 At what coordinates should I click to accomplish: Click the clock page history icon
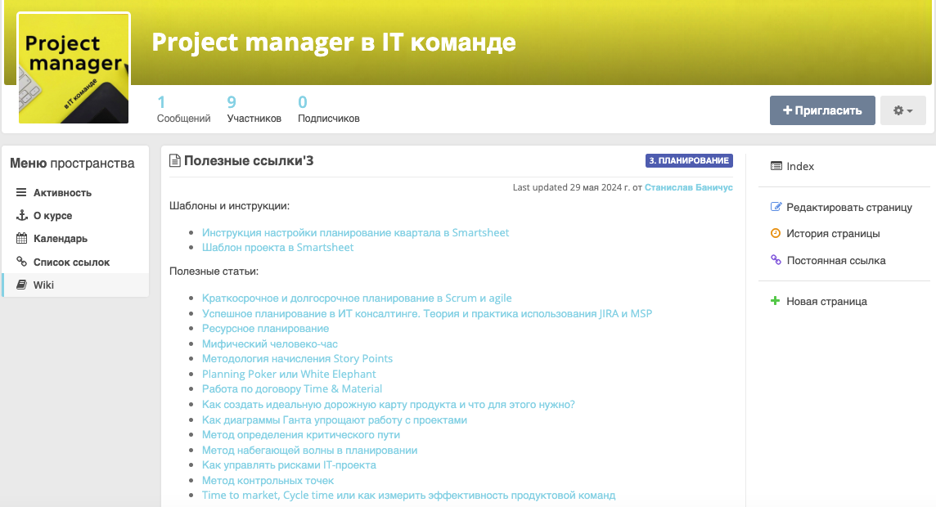click(776, 234)
